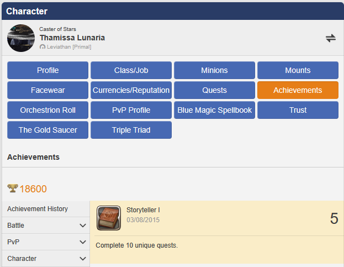The height and width of the screenshot is (267, 344).
Task: Click the character switch arrows icon
Action: coord(331,38)
